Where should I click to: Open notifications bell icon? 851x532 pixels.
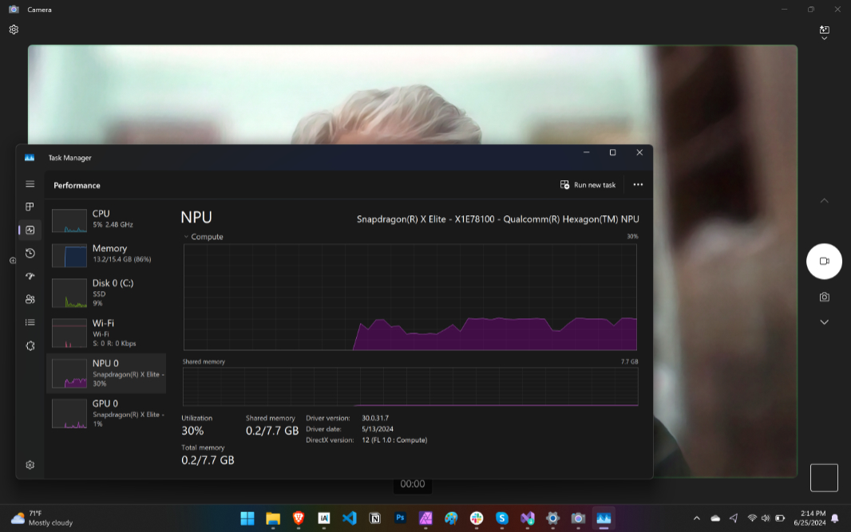pyautogui.click(x=835, y=518)
